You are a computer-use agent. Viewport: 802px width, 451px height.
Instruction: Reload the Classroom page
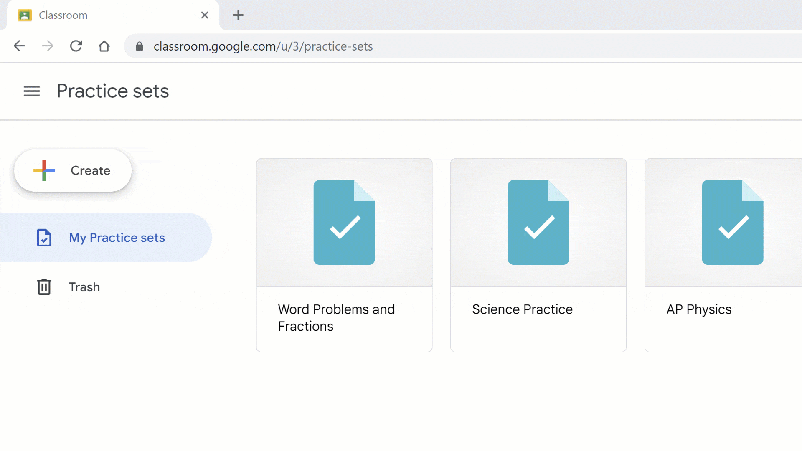[x=76, y=46]
